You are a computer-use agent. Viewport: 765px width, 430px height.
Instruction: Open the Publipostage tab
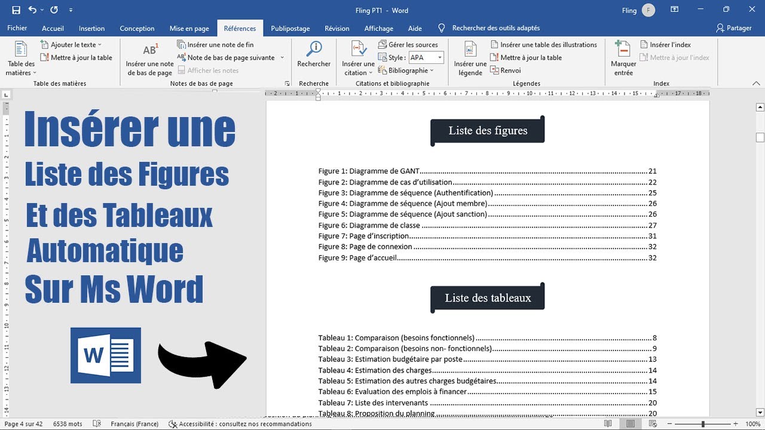tap(290, 28)
